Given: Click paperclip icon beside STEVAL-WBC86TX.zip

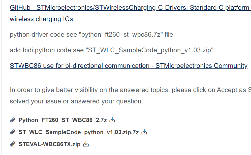Looking at the screenshot, I should [12, 144].
